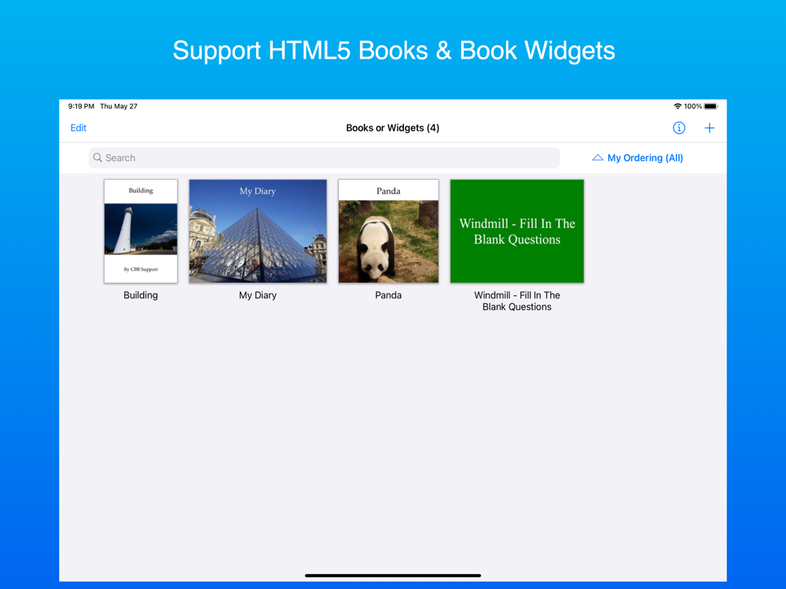Click the 9:19 PM status bar clock
This screenshot has height=589, width=786.
(81, 106)
